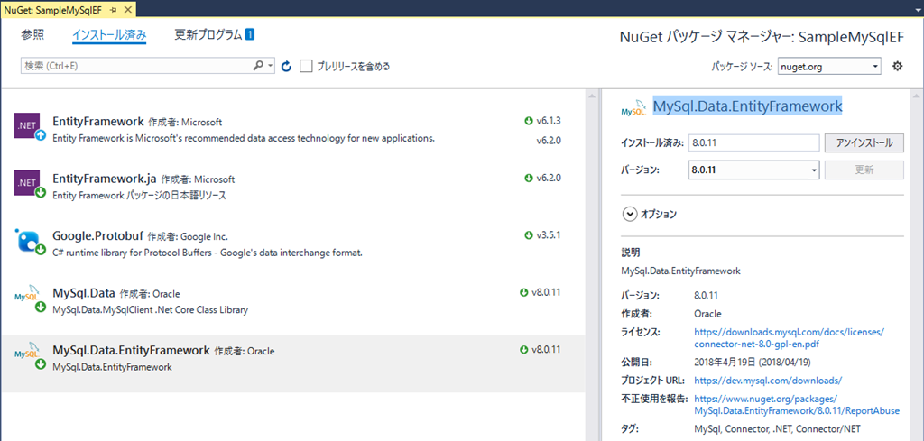
Task: Click inside the package search field
Action: [135, 67]
